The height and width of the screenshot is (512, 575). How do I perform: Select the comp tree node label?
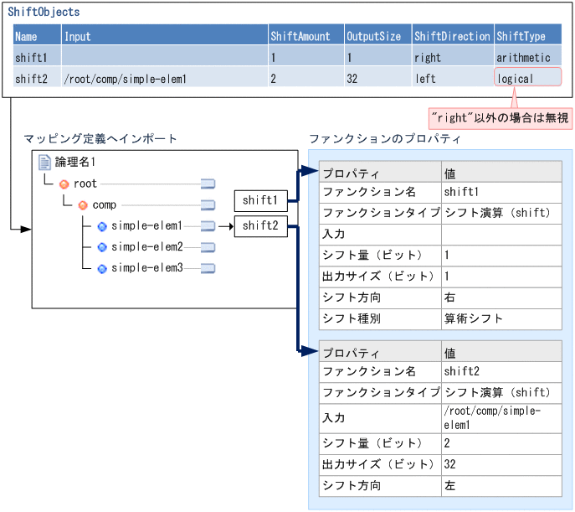(105, 205)
